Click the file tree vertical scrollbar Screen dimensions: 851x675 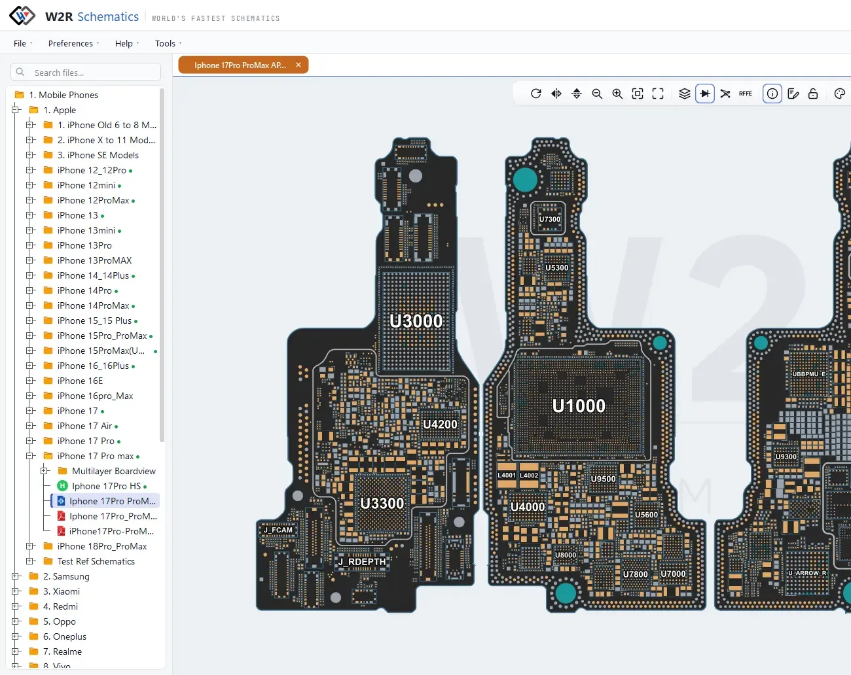(x=162, y=265)
